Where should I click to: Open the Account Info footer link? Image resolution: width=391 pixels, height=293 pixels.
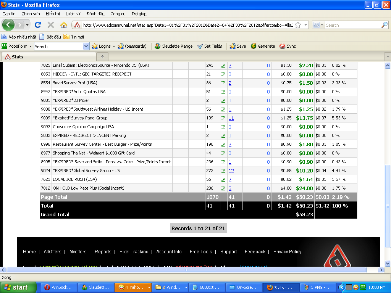pos(169,252)
